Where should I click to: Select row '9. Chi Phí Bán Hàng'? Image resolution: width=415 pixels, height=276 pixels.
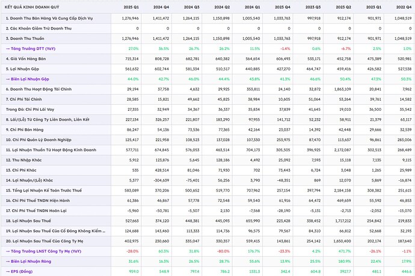tap(25, 130)
